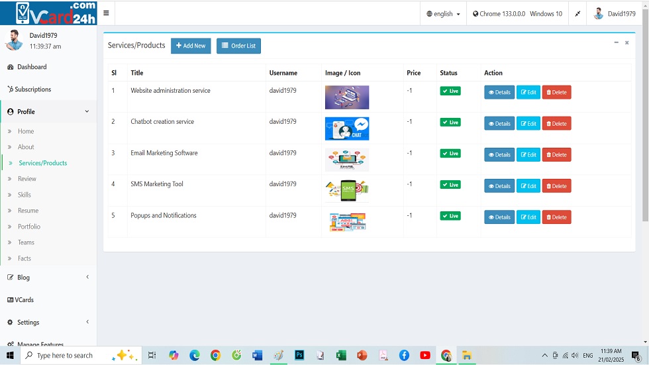
Task: Click the Email Marketing Software thumbnail image
Action: click(347, 160)
